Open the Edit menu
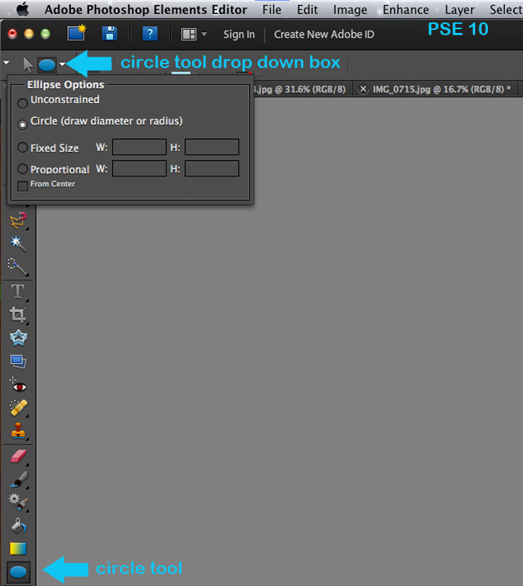 (307, 10)
